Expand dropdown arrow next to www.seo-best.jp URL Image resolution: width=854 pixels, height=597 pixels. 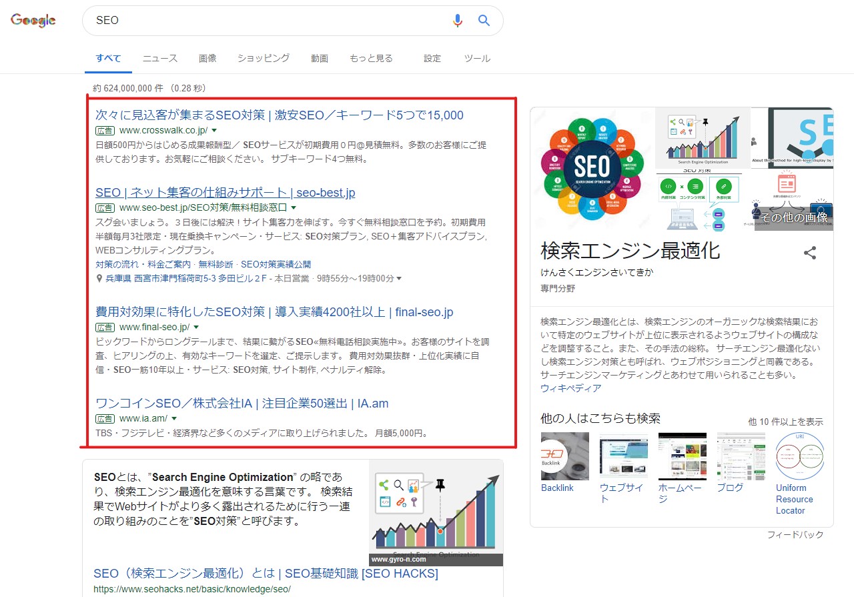pyautogui.click(x=293, y=207)
